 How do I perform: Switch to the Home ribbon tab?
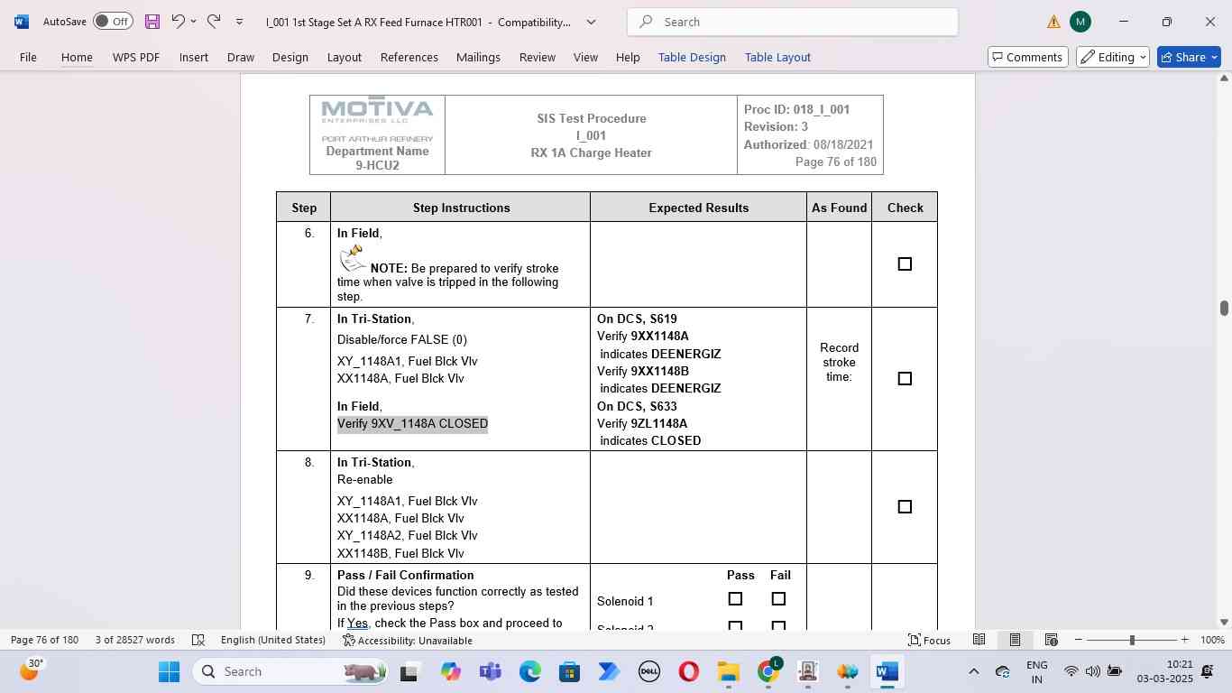pyautogui.click(x=77, y=57)
